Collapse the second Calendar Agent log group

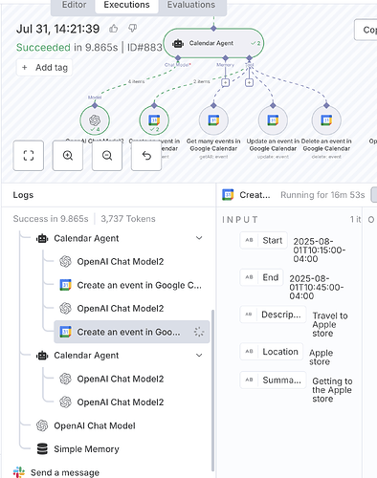pyautogui.click(x=199, y=355)
